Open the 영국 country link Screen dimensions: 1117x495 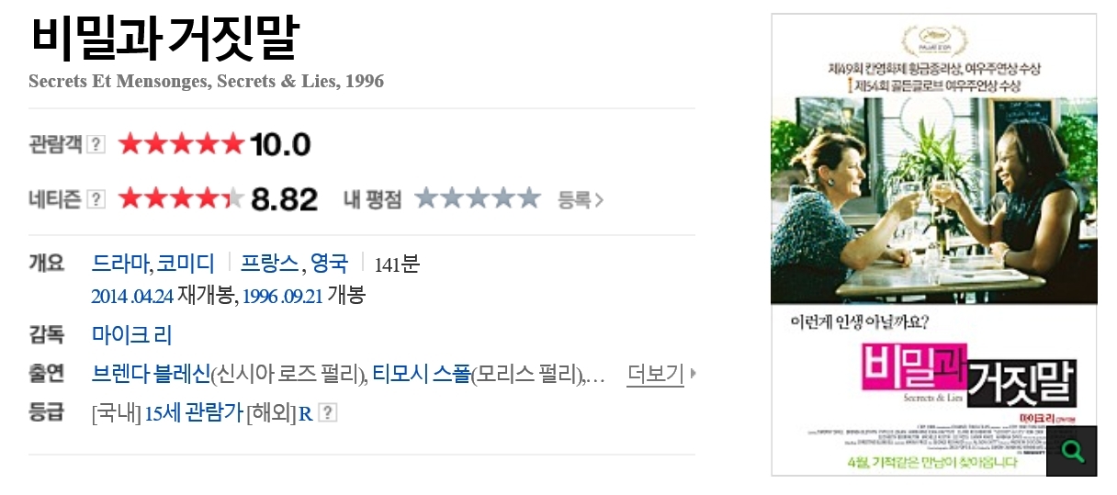pyautogui.click(x=330, y=264)
